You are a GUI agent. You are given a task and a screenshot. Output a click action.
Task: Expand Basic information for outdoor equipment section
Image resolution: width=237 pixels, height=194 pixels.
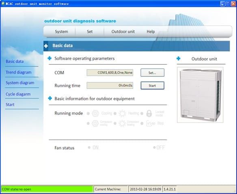click(50, 98)
